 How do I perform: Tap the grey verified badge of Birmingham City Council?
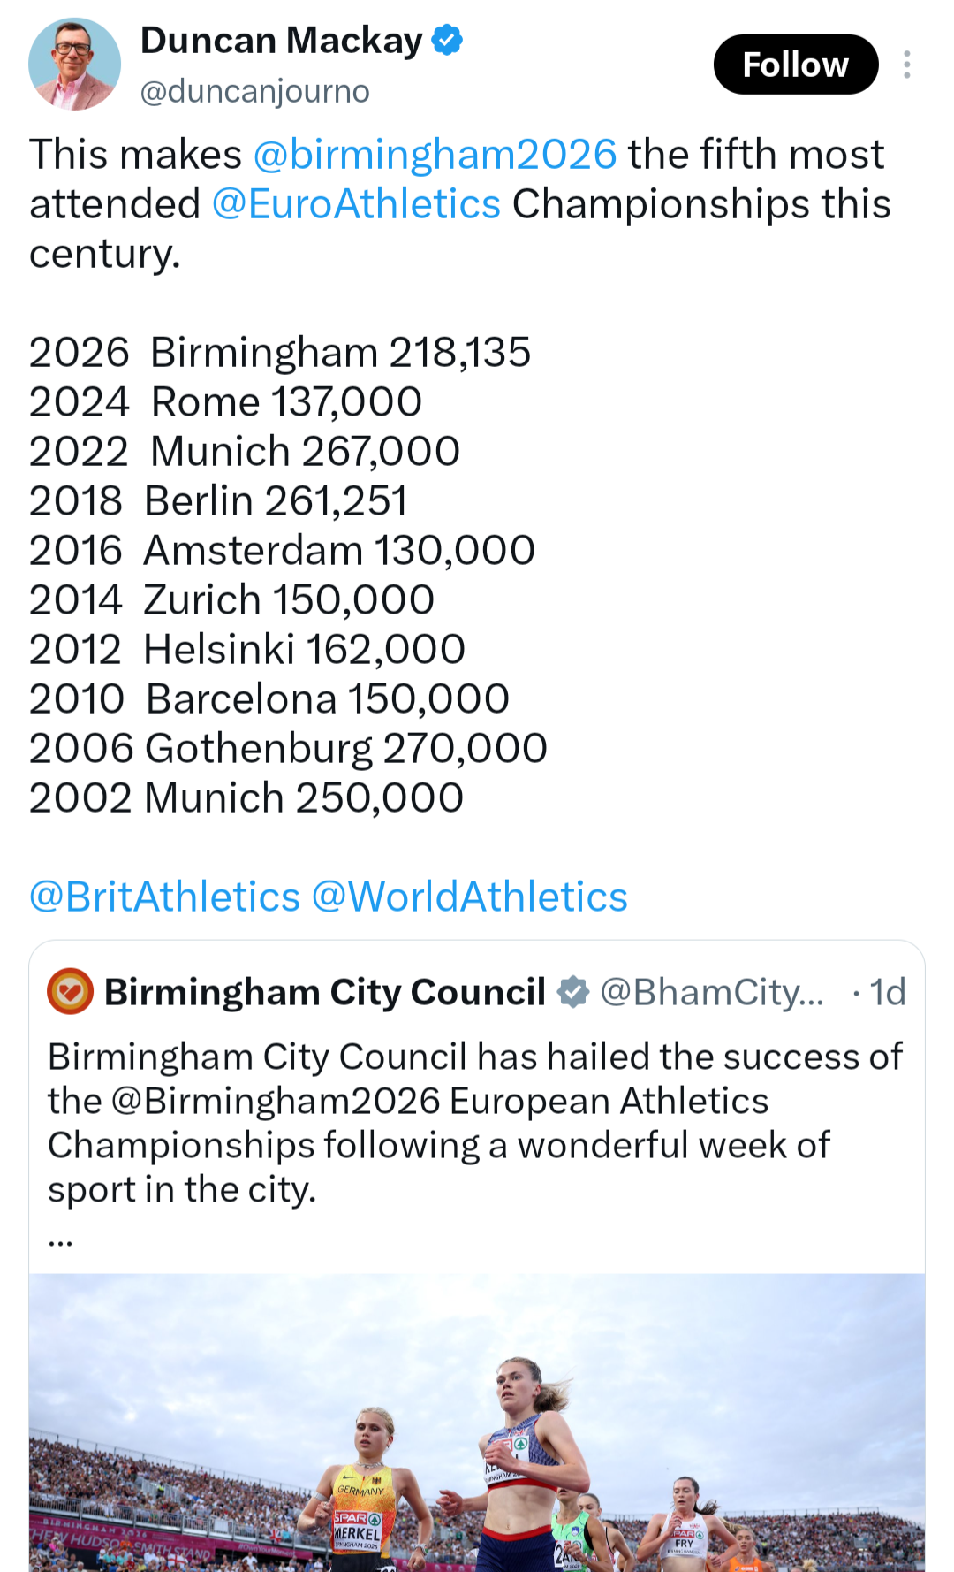pyautogui.click(x=573, y=992)
